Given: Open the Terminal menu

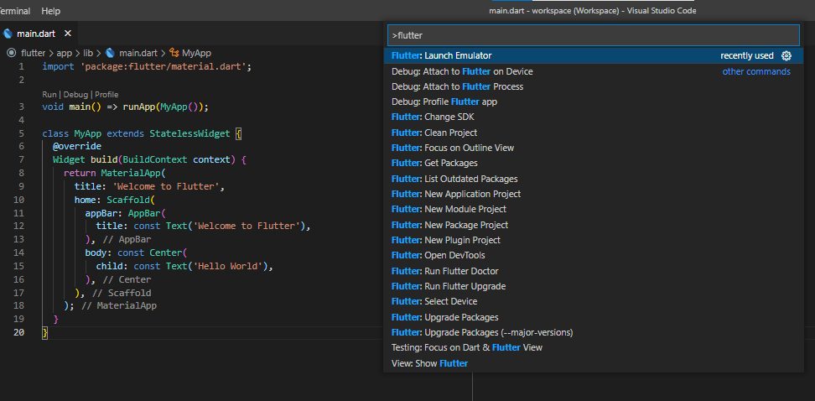Looking at the screenshot, I should [x=14, y=10].
